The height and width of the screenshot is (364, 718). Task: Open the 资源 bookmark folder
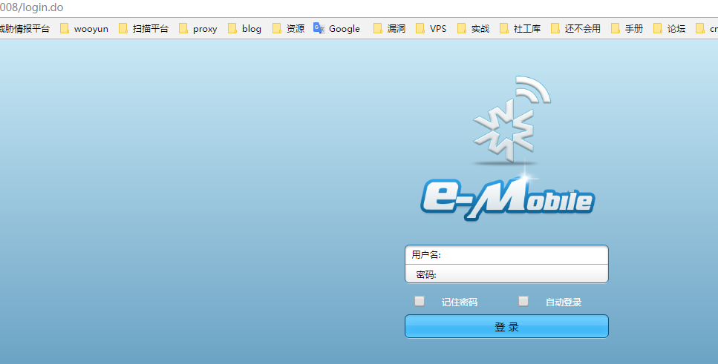coord(288,29)
